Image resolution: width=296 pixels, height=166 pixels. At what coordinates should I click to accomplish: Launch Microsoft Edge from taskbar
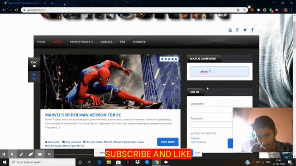[x=99, y=162]
